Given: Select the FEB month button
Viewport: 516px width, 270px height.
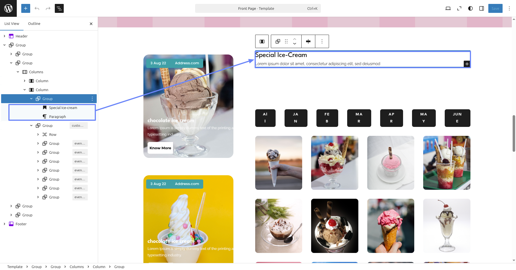Looking at the screenshot, I should pyautogui.click(x=327, y=118).
